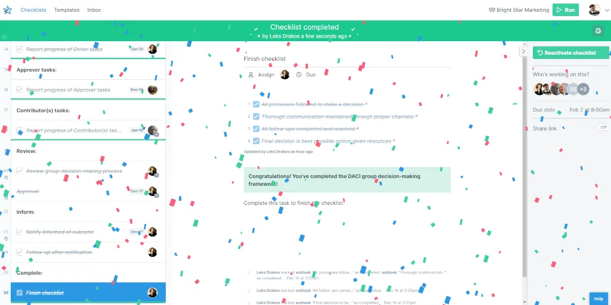Screen dimensions: 611x305
Task: Click the Assign person icon in the task
Action: click(x=251, y=74)
